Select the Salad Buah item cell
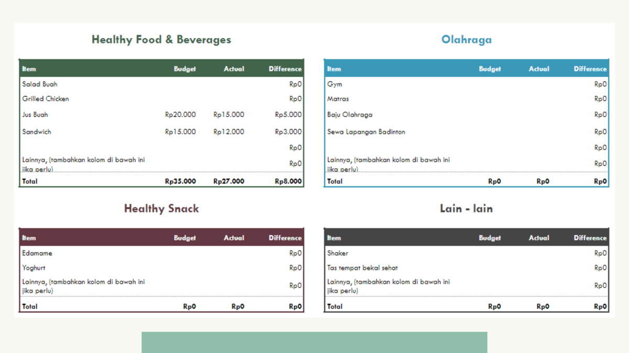Viewport: 629px width, 353px height. pyautogui.click(x=39, y=84)
